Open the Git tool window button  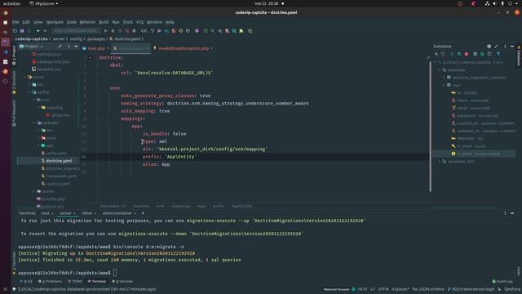point(26,281)
